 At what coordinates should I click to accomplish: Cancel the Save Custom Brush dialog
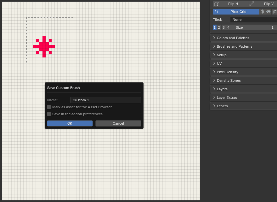(118, 123)
